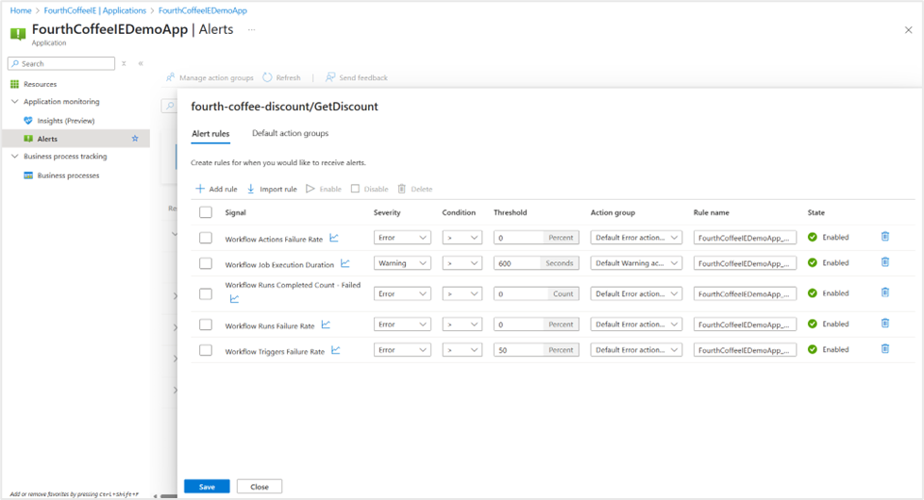Screen dimensions: 924x500
Task: Toggle the select-all checkbox in Signal header
Action: (x=206, y=212)
